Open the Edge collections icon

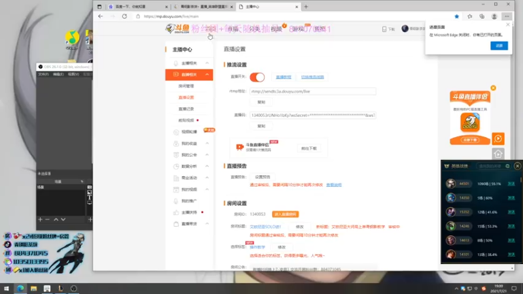pos(482,16)
